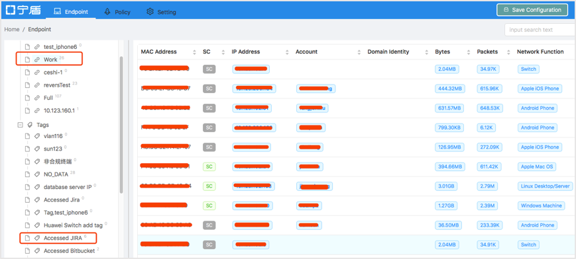The image size is (576, 259).
Task: Click the 233.39K packets value
Action: pos(490,225)
